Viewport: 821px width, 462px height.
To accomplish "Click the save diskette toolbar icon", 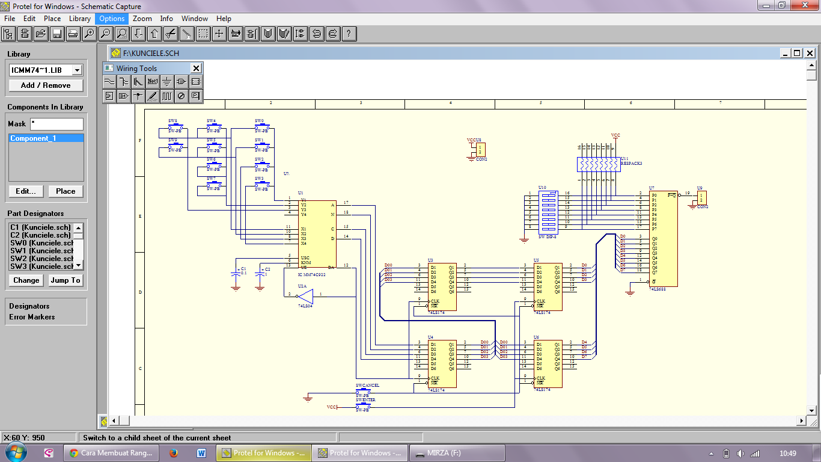I will (x=56, y=34).
